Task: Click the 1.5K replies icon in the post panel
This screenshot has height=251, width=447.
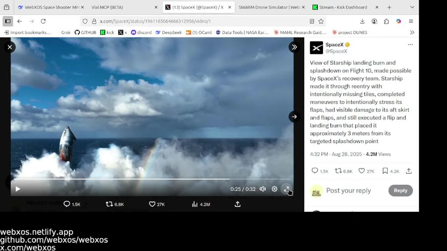Action: 315,171
